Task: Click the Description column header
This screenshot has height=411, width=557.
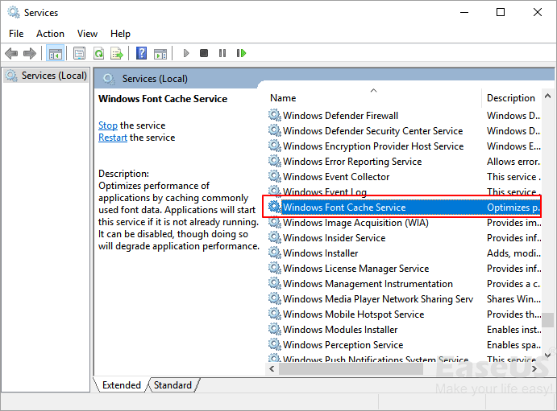Action: tap(511, 98)
